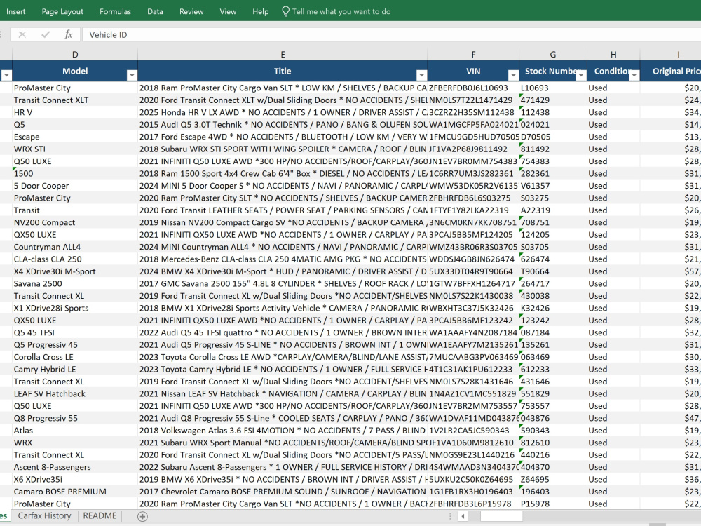Select stock number cell V61357
The height and width of the screenshot is (526, 701).
tap(553, 186)
